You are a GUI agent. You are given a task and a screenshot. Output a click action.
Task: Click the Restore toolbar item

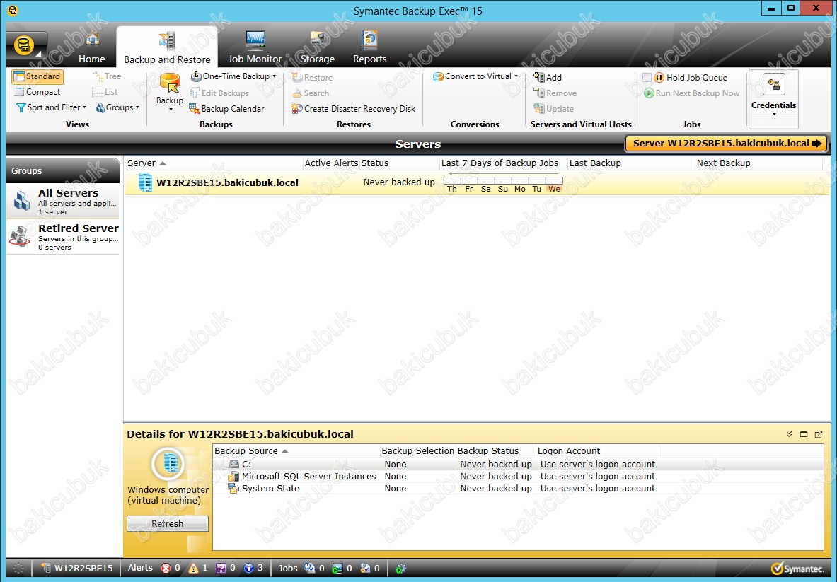[312, 77]
